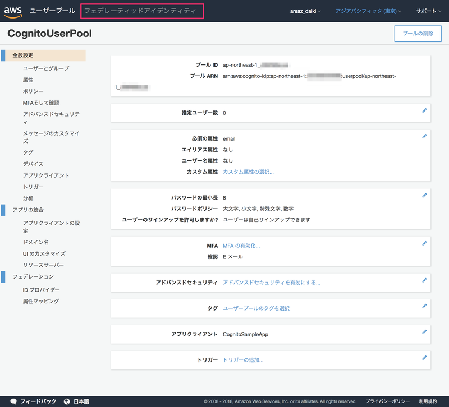Viewport: 449px width, 407px height.
Task: Open 属性 in the sidebar
Action: point(28,80)
